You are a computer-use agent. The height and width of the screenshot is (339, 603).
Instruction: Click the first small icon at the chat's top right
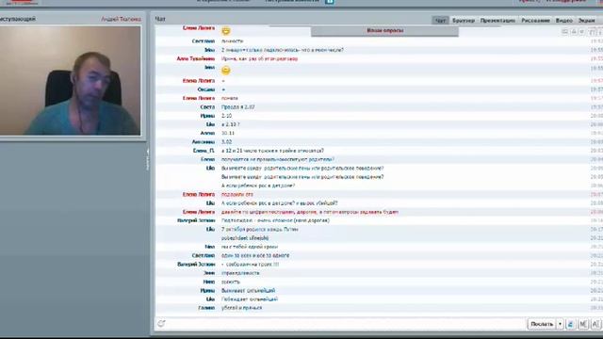click(564, 32)
